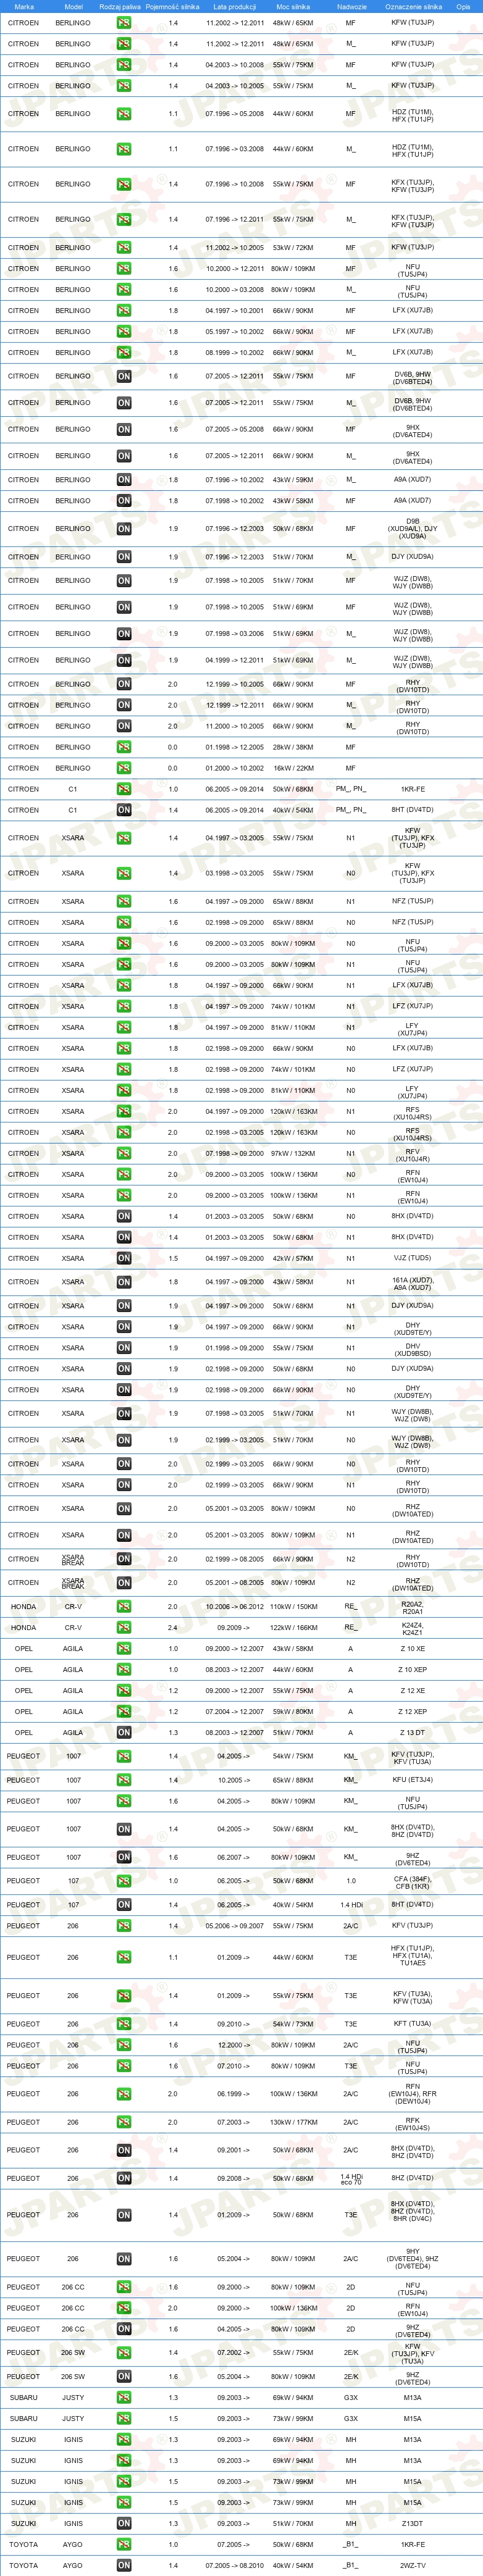Click ON icon in XSARA BREAK RHY row
The width and height of the screenshot is (483, 2576).
(x=124, y=1558)
